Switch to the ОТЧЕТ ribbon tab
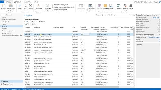This screenshot has width=161, height=90. click(x=36, y=2)
